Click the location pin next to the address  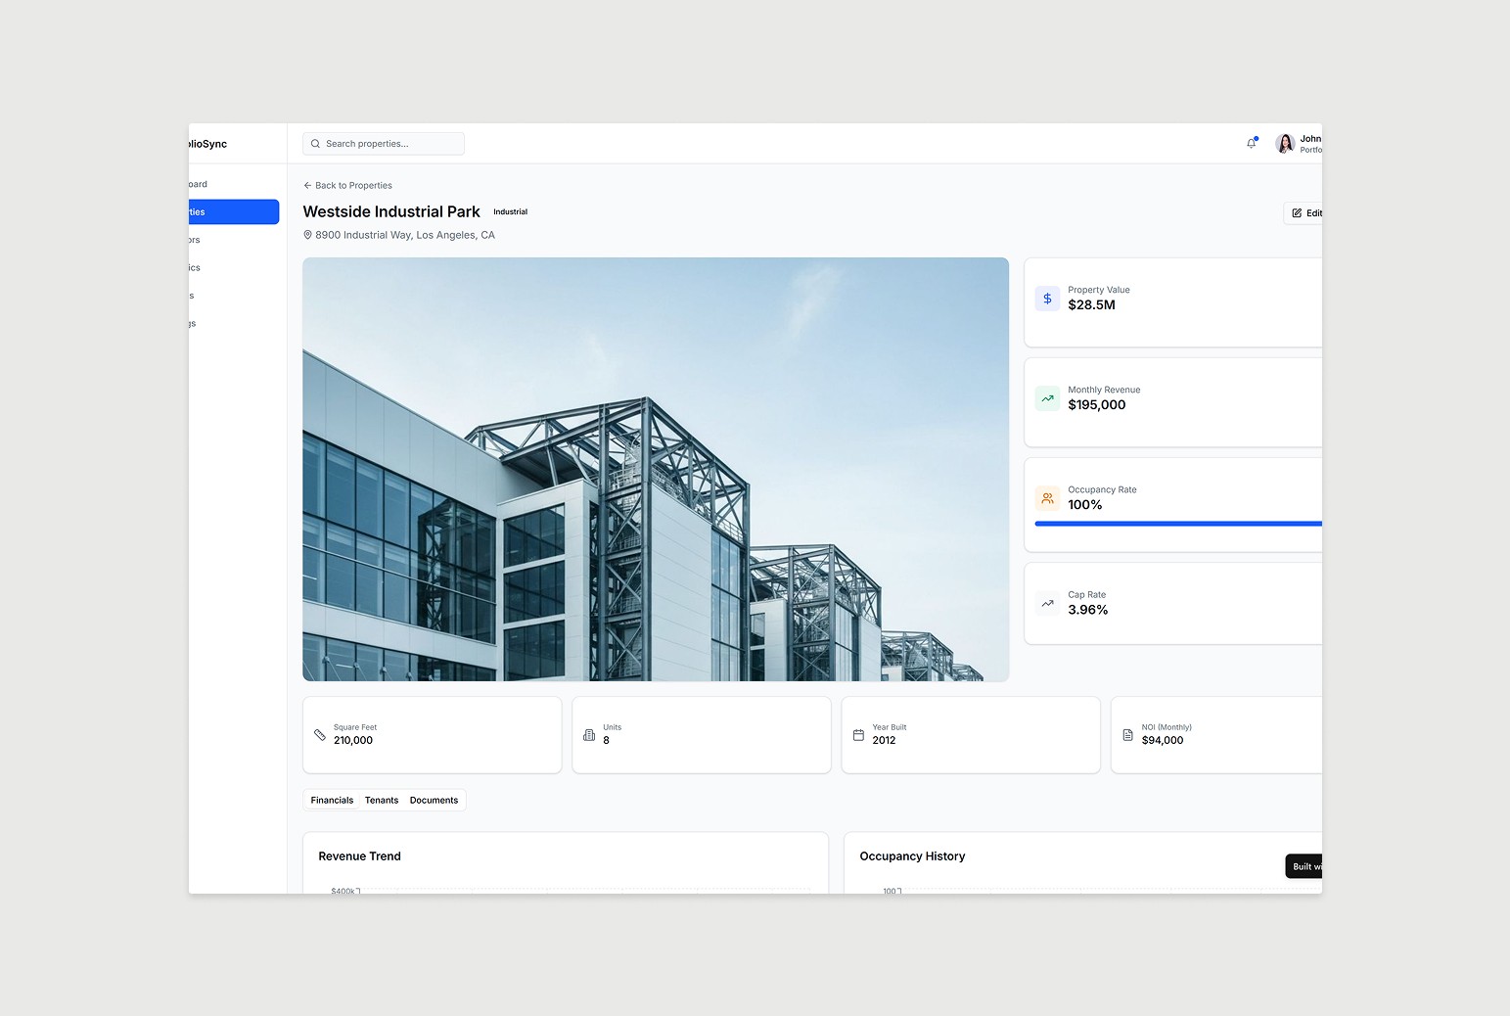tap(307, 235)
